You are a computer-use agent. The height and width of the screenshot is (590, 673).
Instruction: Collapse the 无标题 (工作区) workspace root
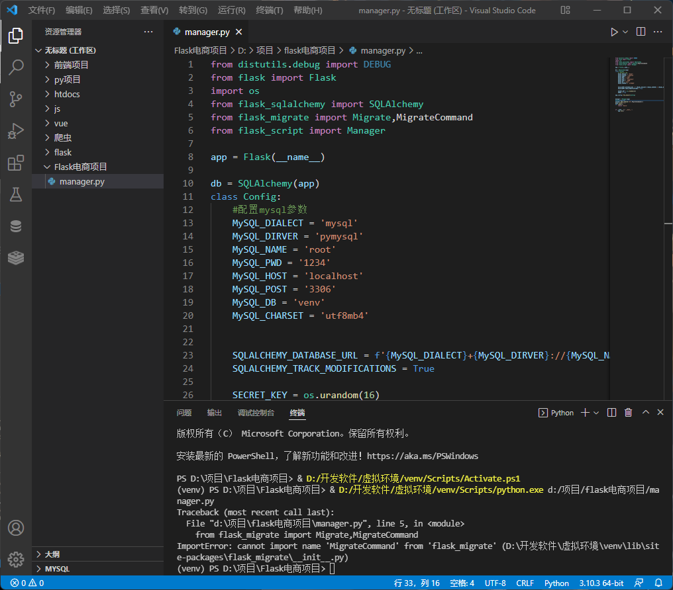click(38, 50)
